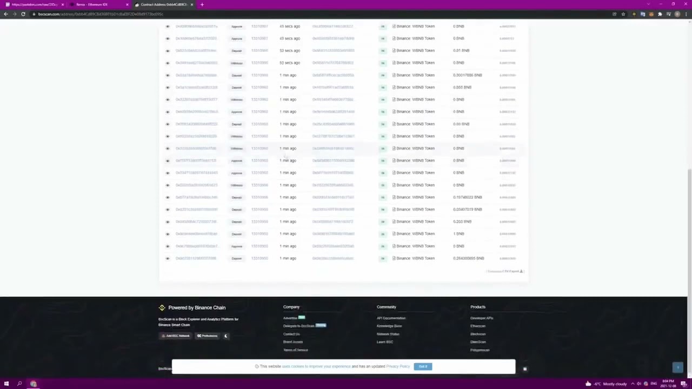This screenshot has height=389, width=692.
Task: Open the Terms of Service link
Action: click(296, 350)
